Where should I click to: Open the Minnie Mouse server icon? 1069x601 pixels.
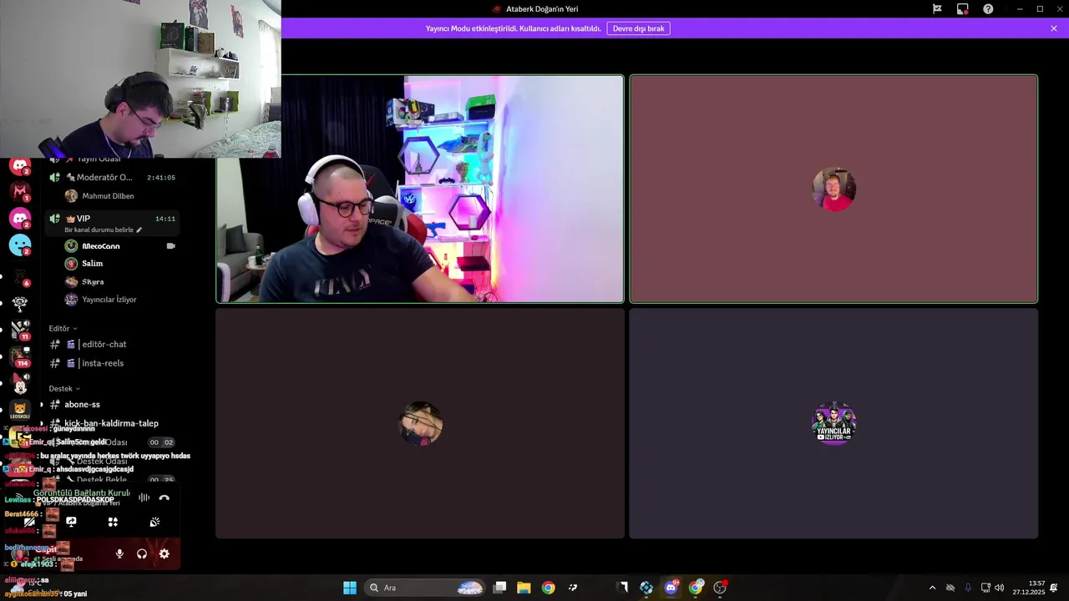point(20,383)
